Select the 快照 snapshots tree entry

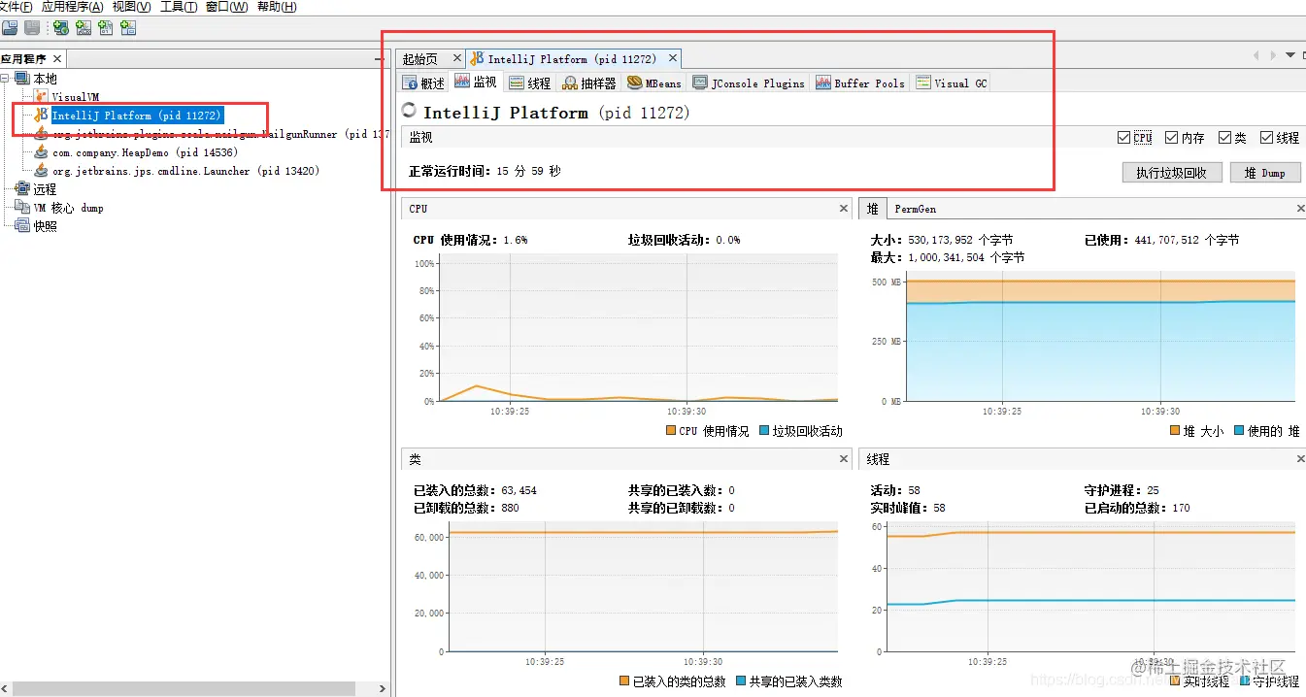tap(46, 226)
